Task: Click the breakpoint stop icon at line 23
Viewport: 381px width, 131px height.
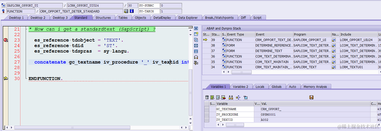Action: 6,40
